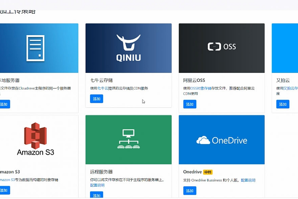
Task: Click the 又拍云 card title
Action: pos(283,80)
